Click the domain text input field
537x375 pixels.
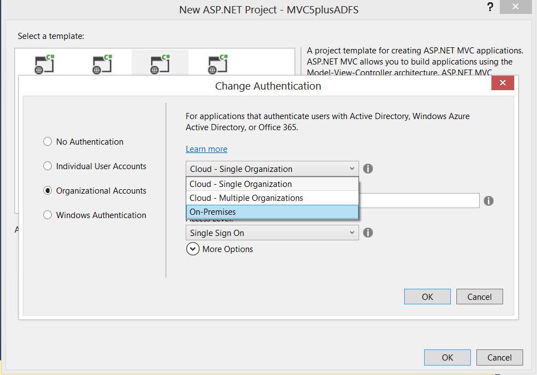point(419,201)
